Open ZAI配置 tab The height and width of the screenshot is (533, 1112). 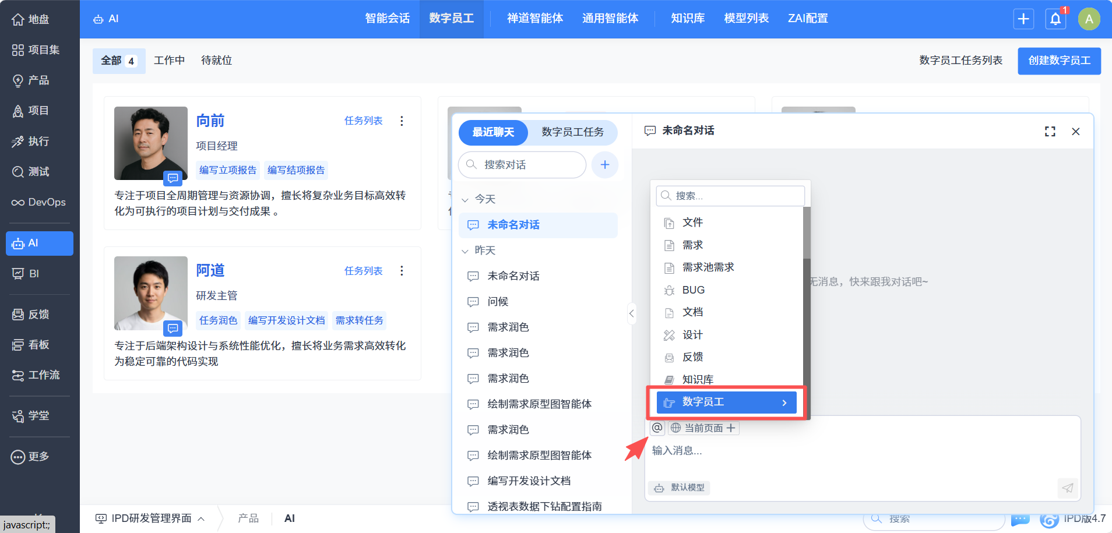click(808, 19)
